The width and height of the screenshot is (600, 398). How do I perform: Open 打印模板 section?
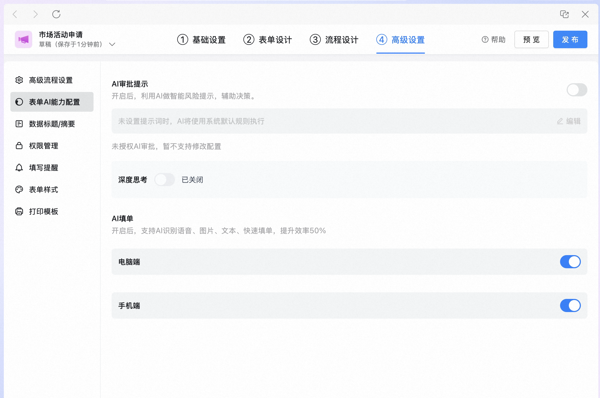[52, 212]
